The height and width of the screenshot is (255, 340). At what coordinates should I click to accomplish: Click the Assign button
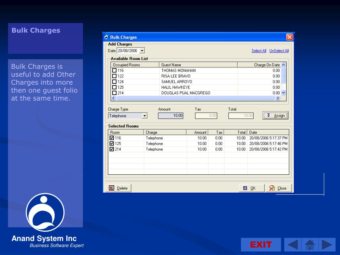(275, 116)
